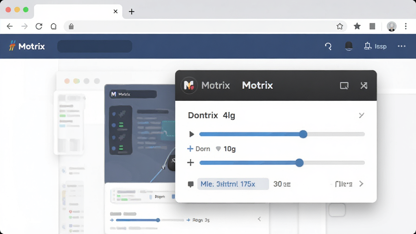Click the "30" value next to Mle field

pyautogui.click(x=277, y=184)
